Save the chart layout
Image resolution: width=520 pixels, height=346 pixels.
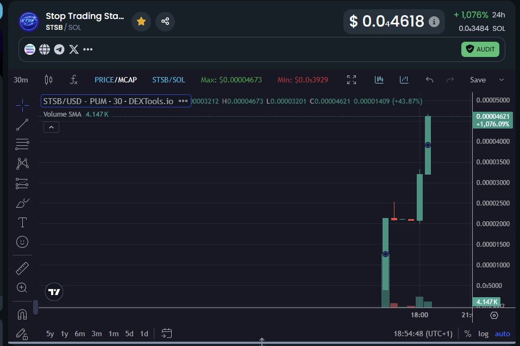point(478,80)
